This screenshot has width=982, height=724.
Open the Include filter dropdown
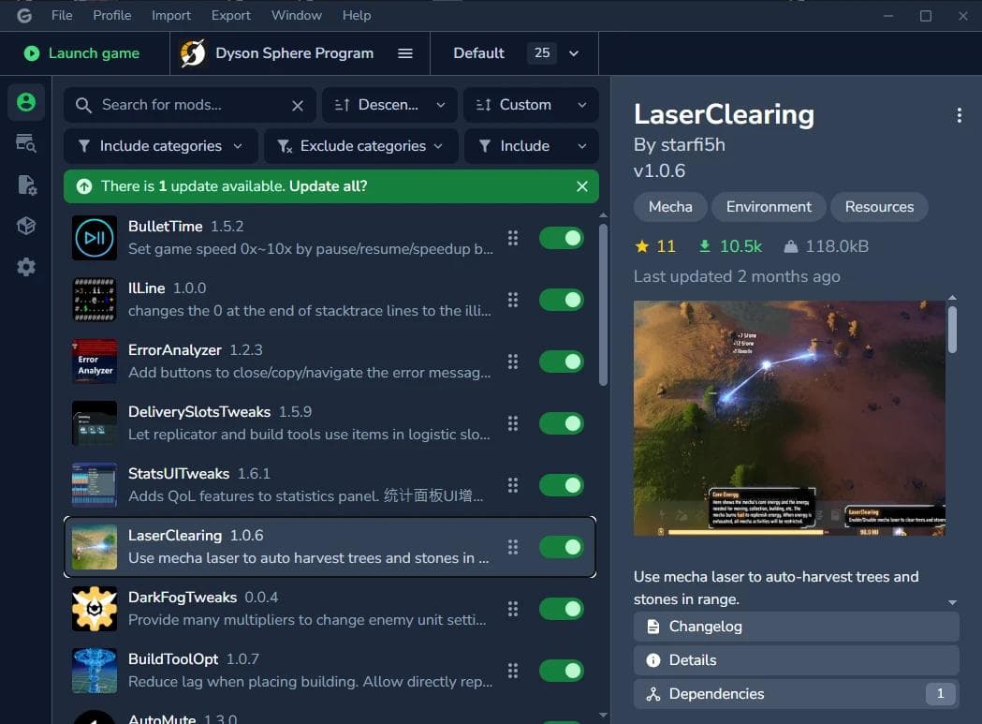[x=532, y=146]
